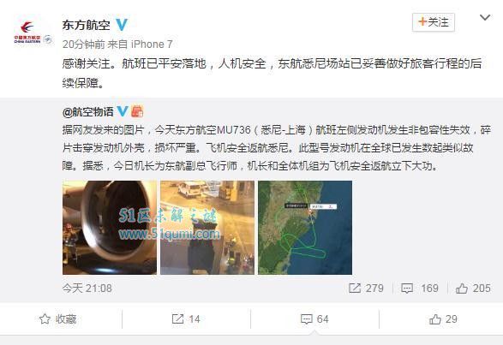Viewport: 503px width, 345px height.
Task: Click the verified badge next to @航空物语
Action: pos(123,111)
